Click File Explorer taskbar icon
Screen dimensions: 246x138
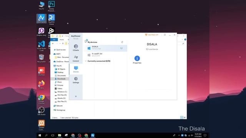coord(60,135)
